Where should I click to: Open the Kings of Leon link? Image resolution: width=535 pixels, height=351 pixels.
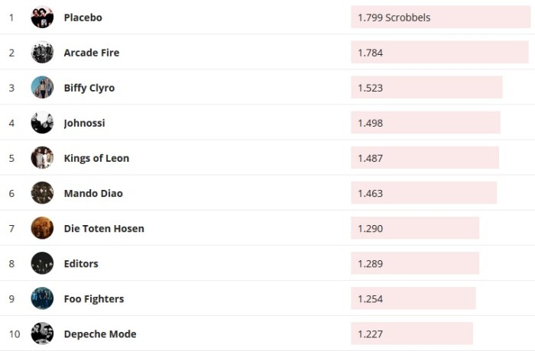(x=96, y=158)
